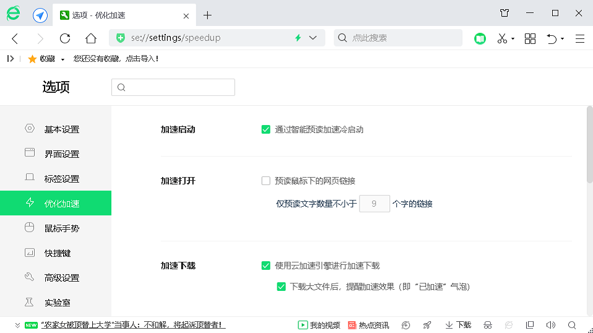Image resolution: width=593 pixels, height=333 pixels.
Task: Enable 预读鼠标下的网页链接 checkbox
Action: click(x=266, y=181)
